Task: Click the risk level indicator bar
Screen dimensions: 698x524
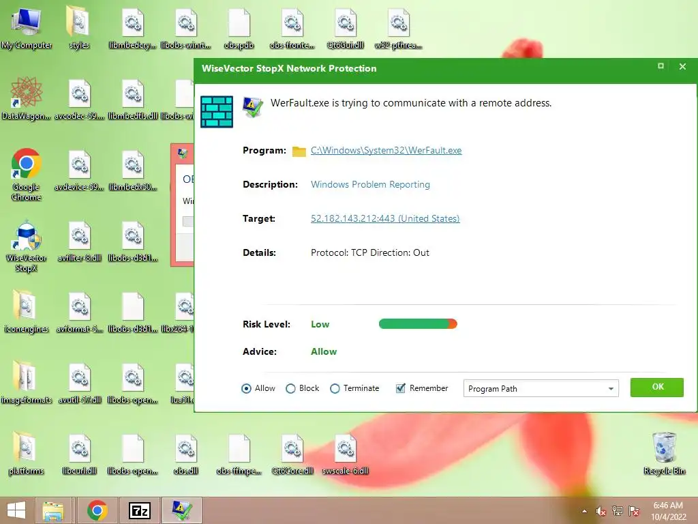Action: (418, 324)
